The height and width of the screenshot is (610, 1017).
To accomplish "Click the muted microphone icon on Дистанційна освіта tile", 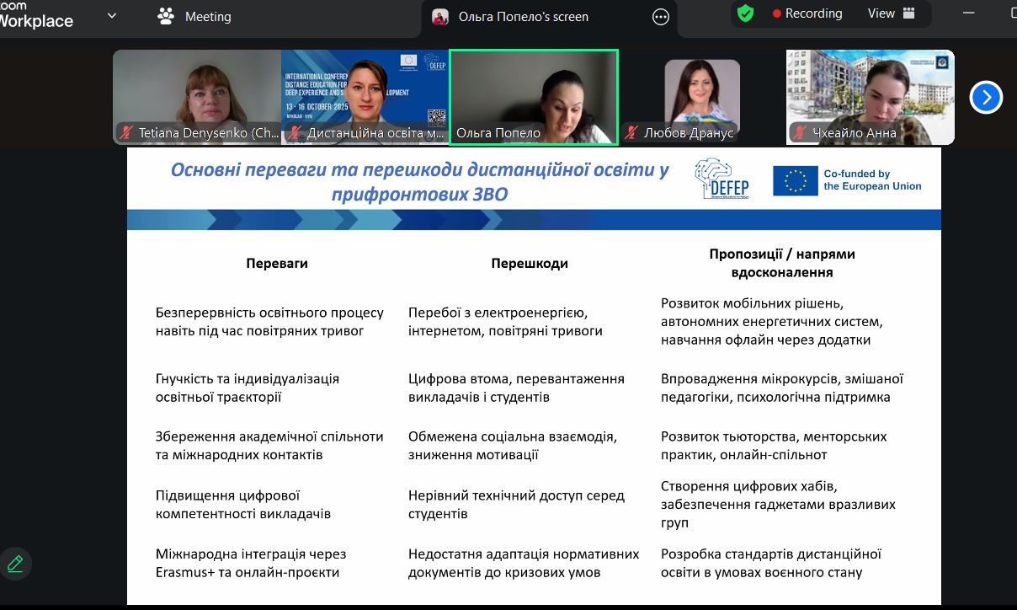I will click(295, 133).
